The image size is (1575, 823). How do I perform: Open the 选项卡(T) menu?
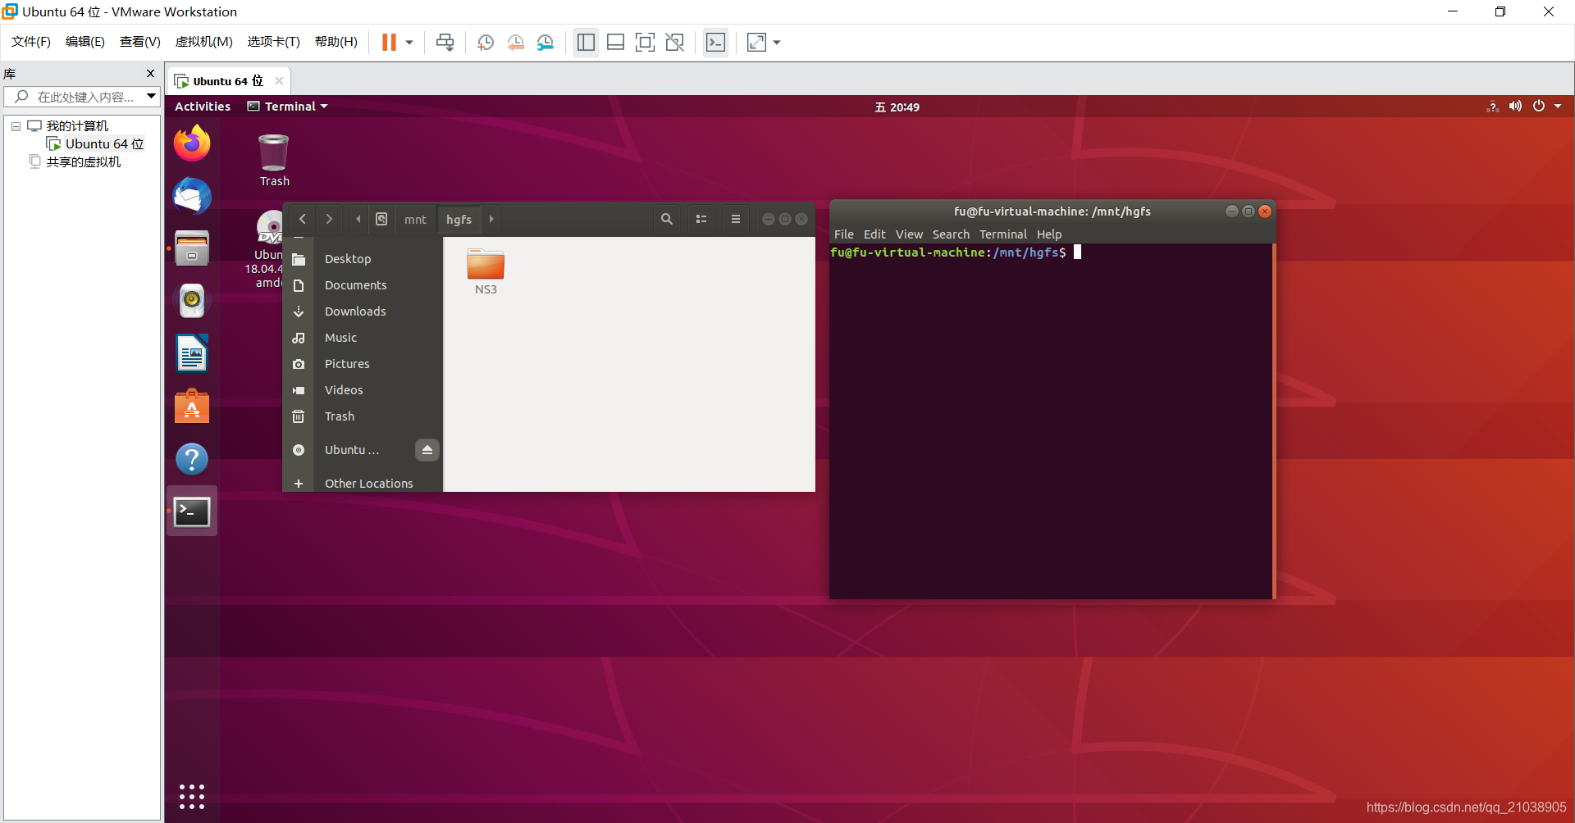273,42
